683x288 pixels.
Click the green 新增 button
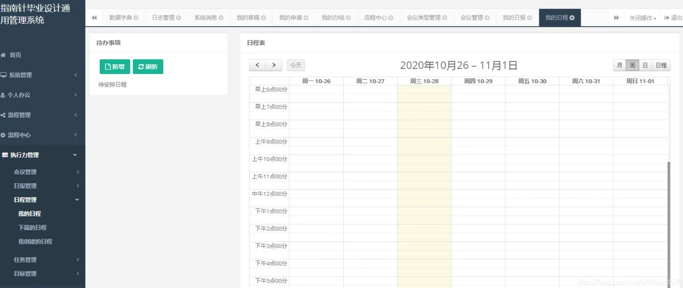[x=115, y=67]
